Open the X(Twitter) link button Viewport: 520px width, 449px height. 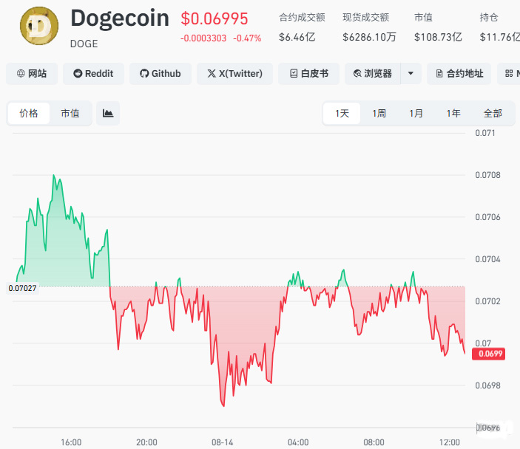pos(234,74)
